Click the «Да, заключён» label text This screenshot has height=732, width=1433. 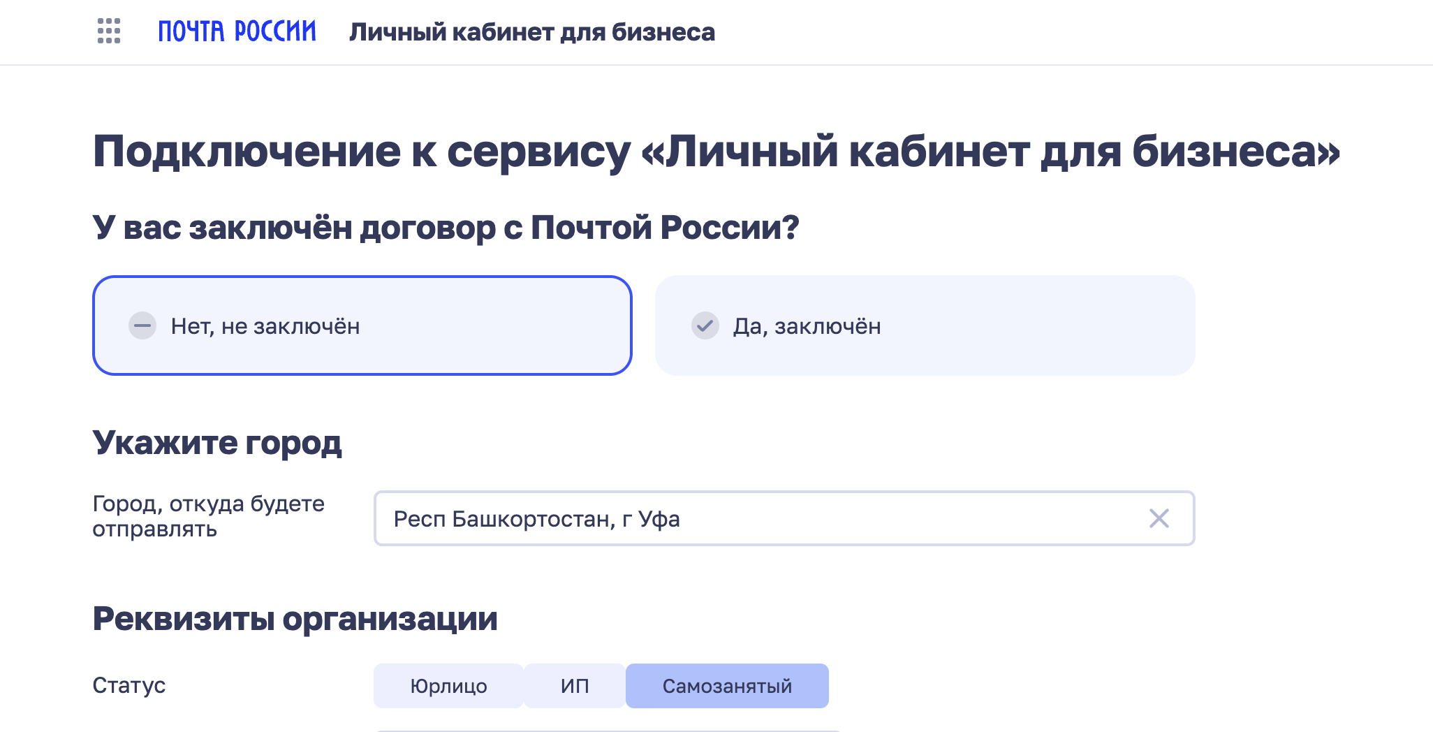click(x=807, y=326)
